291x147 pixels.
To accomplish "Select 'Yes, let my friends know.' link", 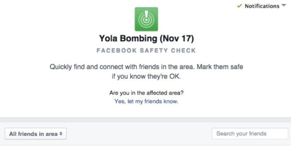I will [x=146, y=102].
